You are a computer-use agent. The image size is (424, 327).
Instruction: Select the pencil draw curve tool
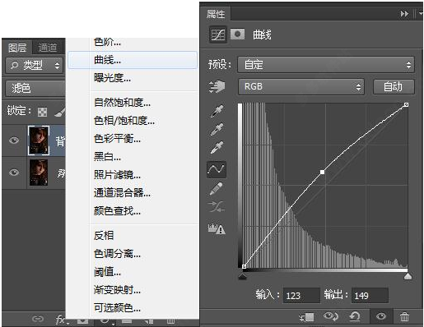217,189
